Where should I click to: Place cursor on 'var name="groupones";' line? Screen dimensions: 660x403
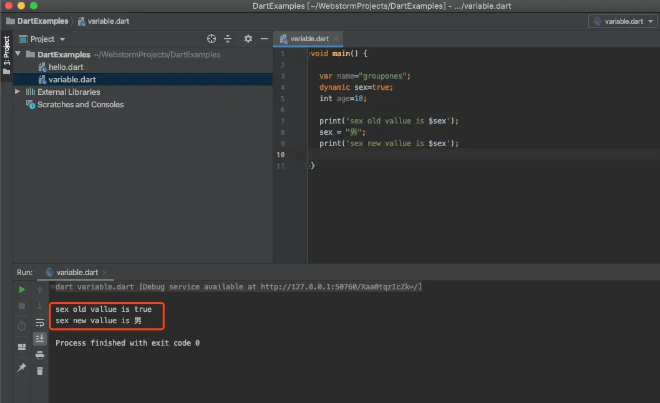point(364,76)
